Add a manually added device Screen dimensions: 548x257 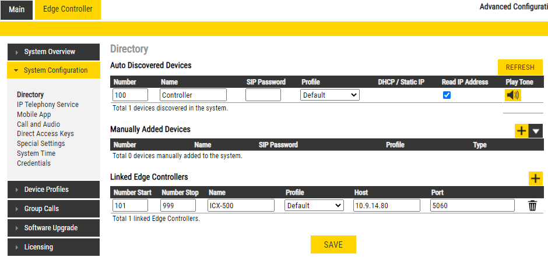(521, 131)
